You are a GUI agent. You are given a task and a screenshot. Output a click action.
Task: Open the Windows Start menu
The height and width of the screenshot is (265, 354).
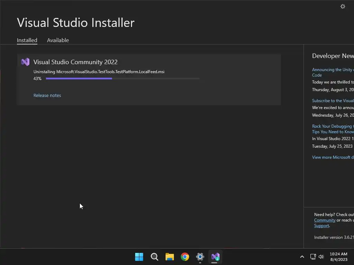click(139, 257)
